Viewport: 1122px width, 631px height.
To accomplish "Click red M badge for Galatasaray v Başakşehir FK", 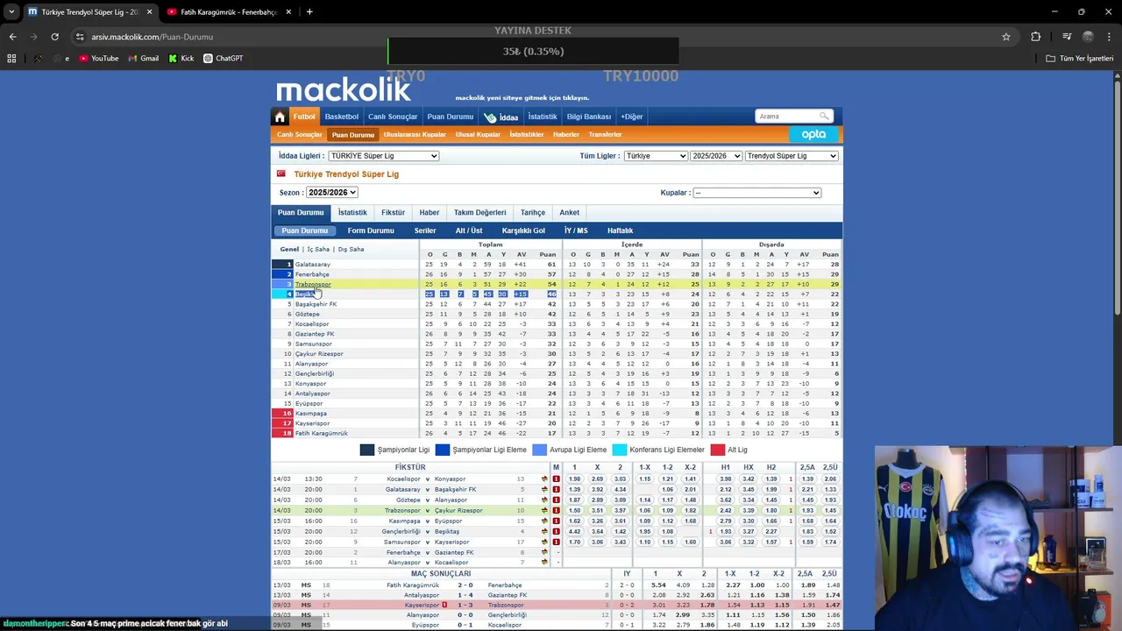I will [556, 489].
